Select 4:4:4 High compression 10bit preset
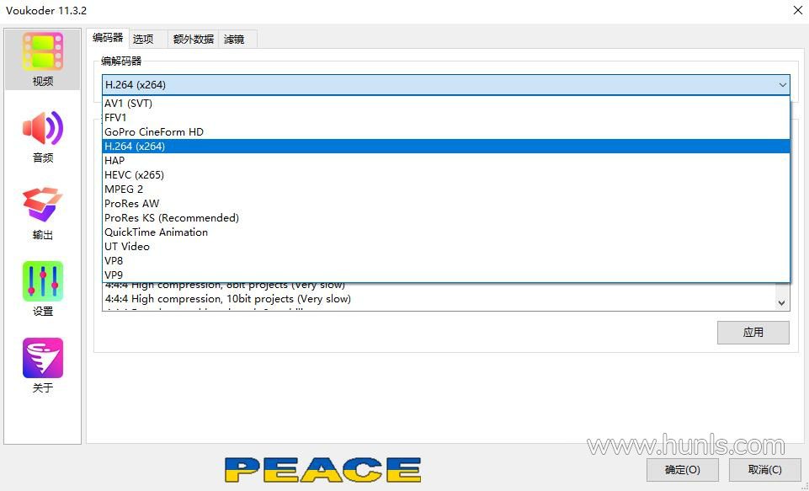Image resolution: width=809 pixels, height=491 pixels. 439,299
